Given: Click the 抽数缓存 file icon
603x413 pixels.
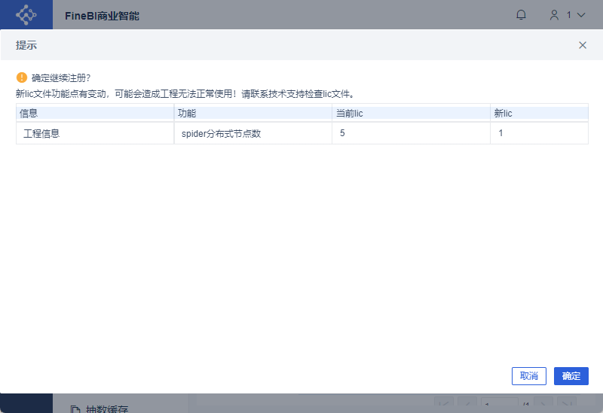Looking at the screenshot, I should (x=75, y=409).
